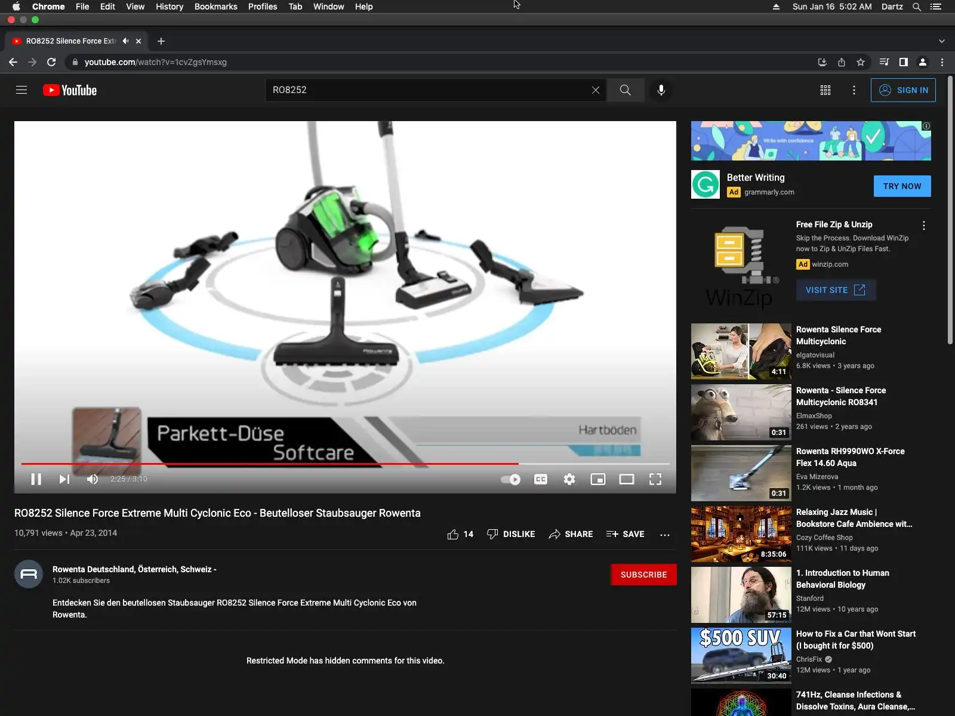Open Chrome media controls
Screen dimensions: 955x716
click(x=884, y=62)
